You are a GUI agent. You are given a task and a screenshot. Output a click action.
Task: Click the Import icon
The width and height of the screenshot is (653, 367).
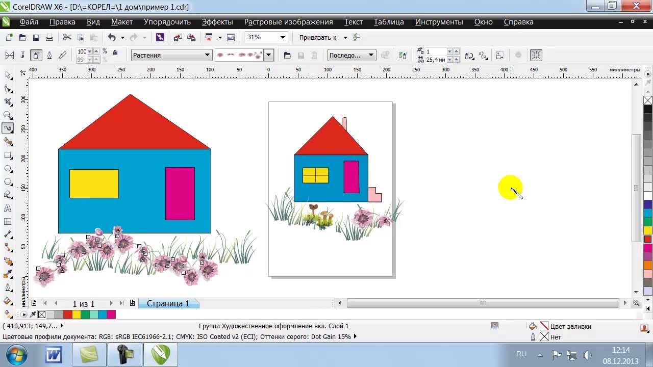coord(178,37)
